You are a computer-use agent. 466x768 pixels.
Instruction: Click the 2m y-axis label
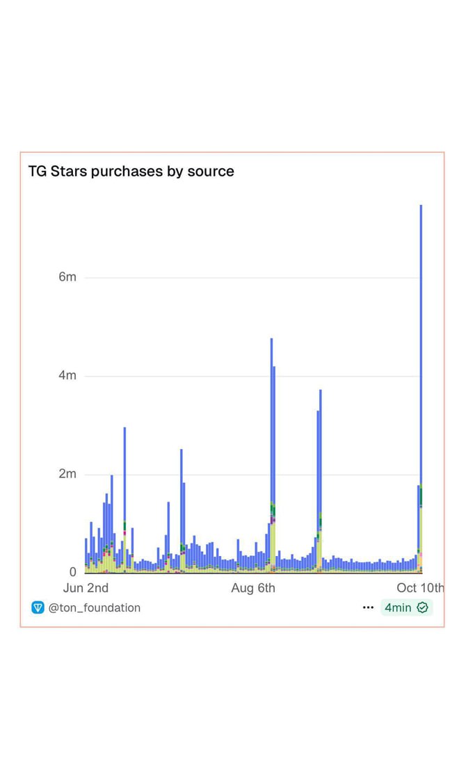tap(67, 474)
